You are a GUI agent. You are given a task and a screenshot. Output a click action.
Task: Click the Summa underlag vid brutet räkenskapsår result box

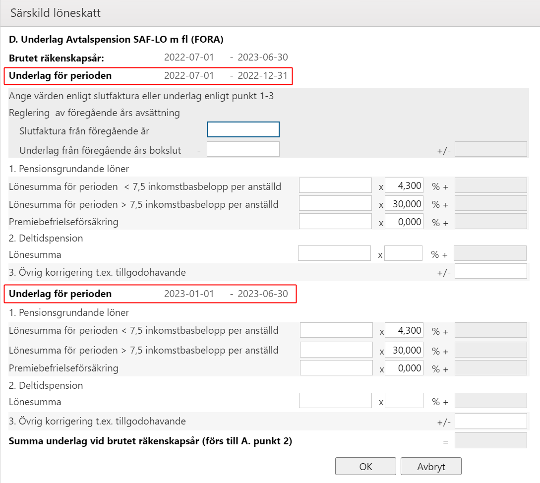click(491, 440)
